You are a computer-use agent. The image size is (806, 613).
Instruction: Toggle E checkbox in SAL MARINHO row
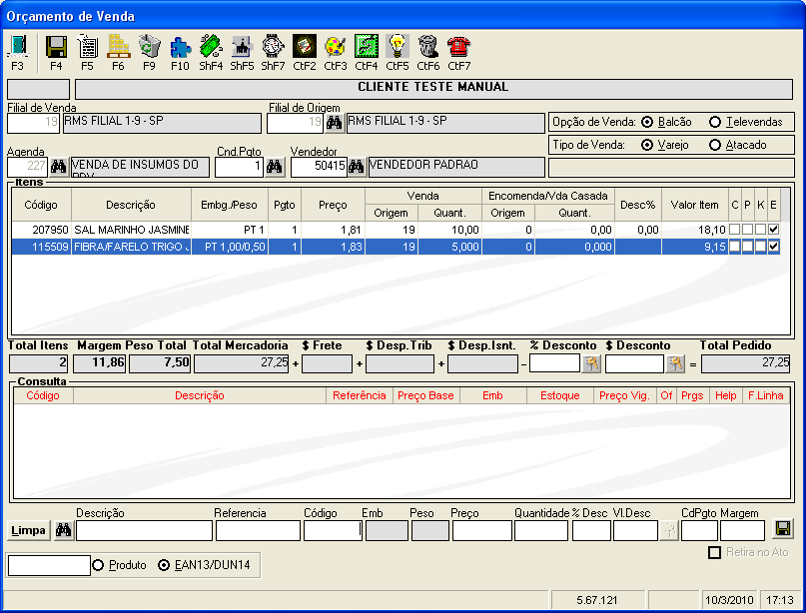[773, 230]
